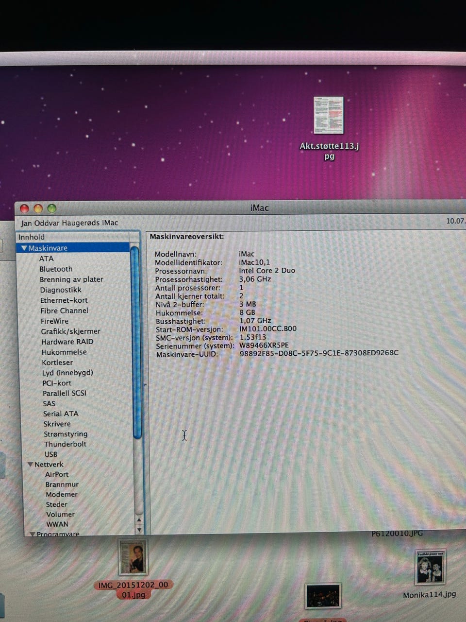Image resolution: width=466 pixels, height=622 pixels.
Task: Select the Monika114.jpg desktop thumbnail
Action: [x=430, y=568]
